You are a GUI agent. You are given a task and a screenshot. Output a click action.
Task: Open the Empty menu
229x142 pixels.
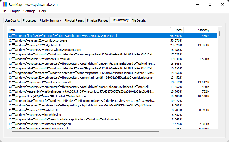(15, 11)
